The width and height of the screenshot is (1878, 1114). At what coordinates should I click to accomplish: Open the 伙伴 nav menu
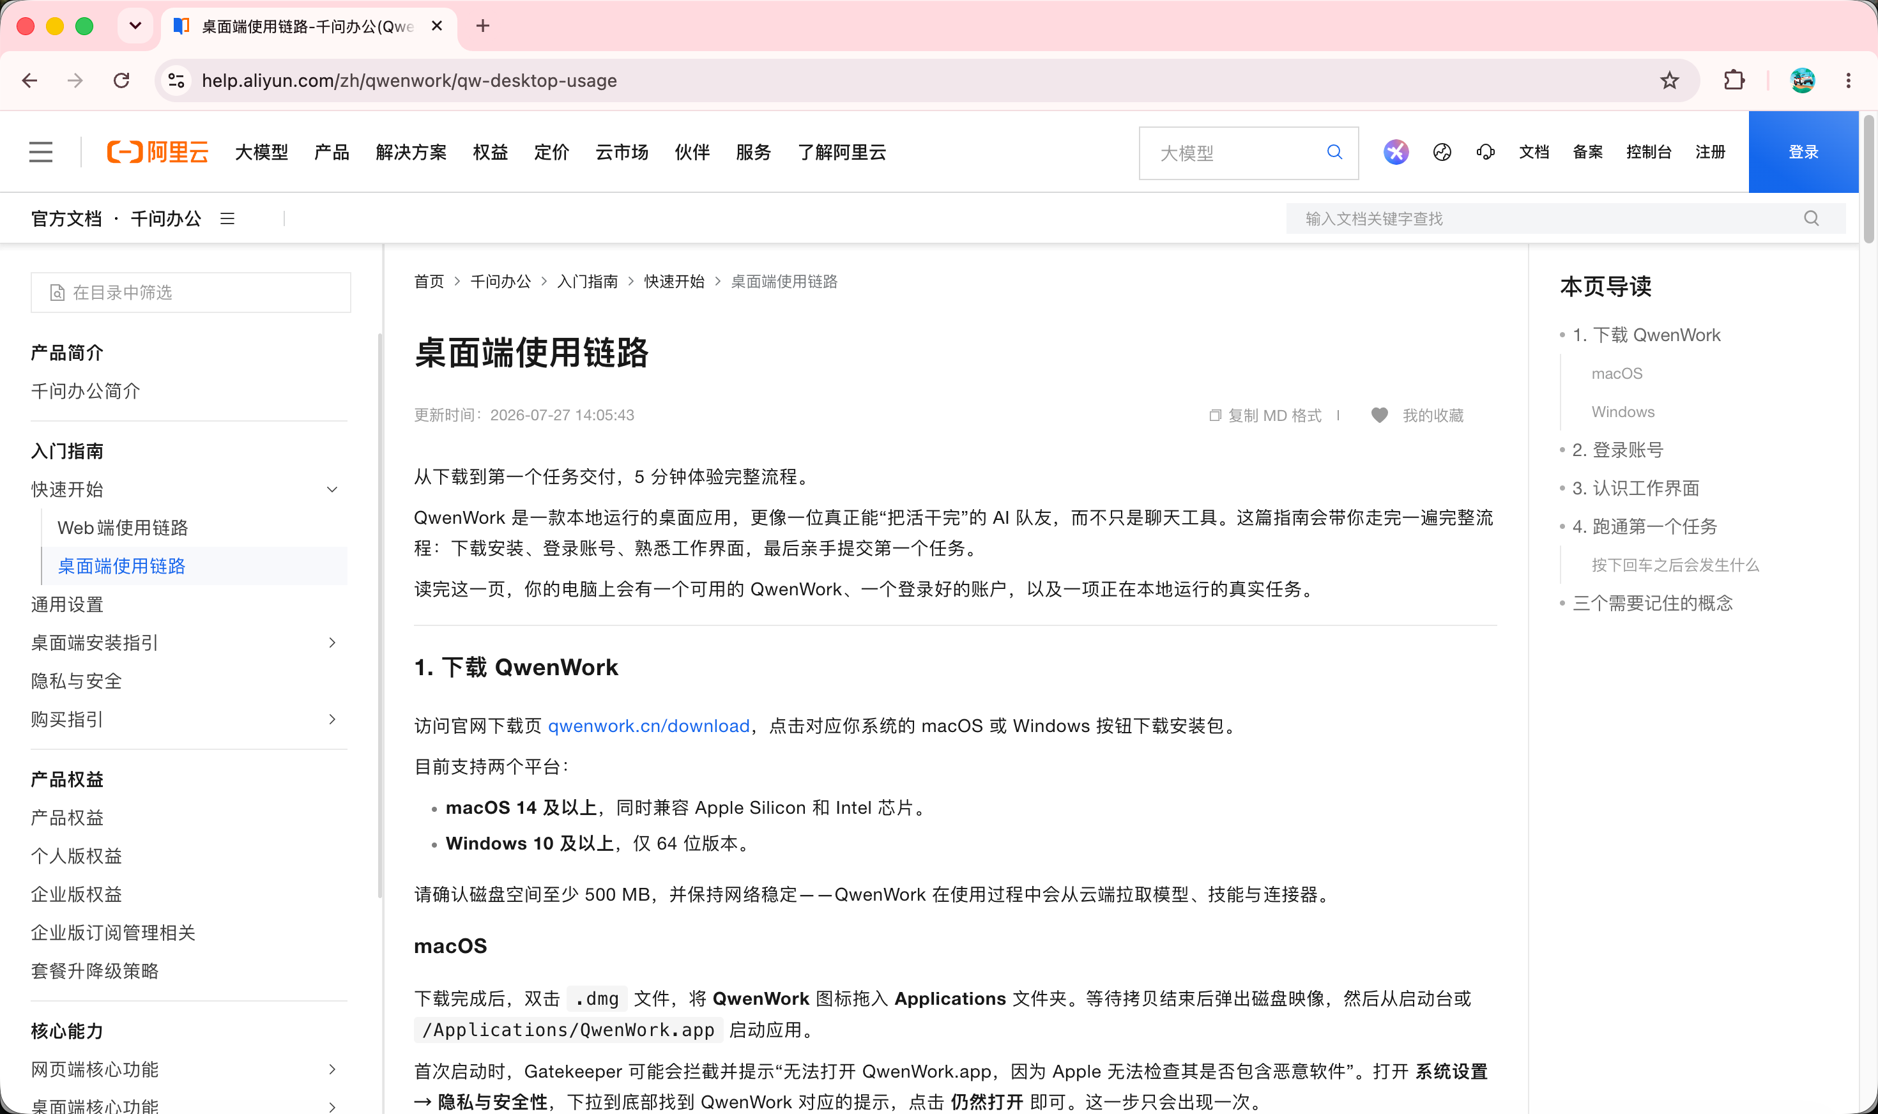point(692,153)
